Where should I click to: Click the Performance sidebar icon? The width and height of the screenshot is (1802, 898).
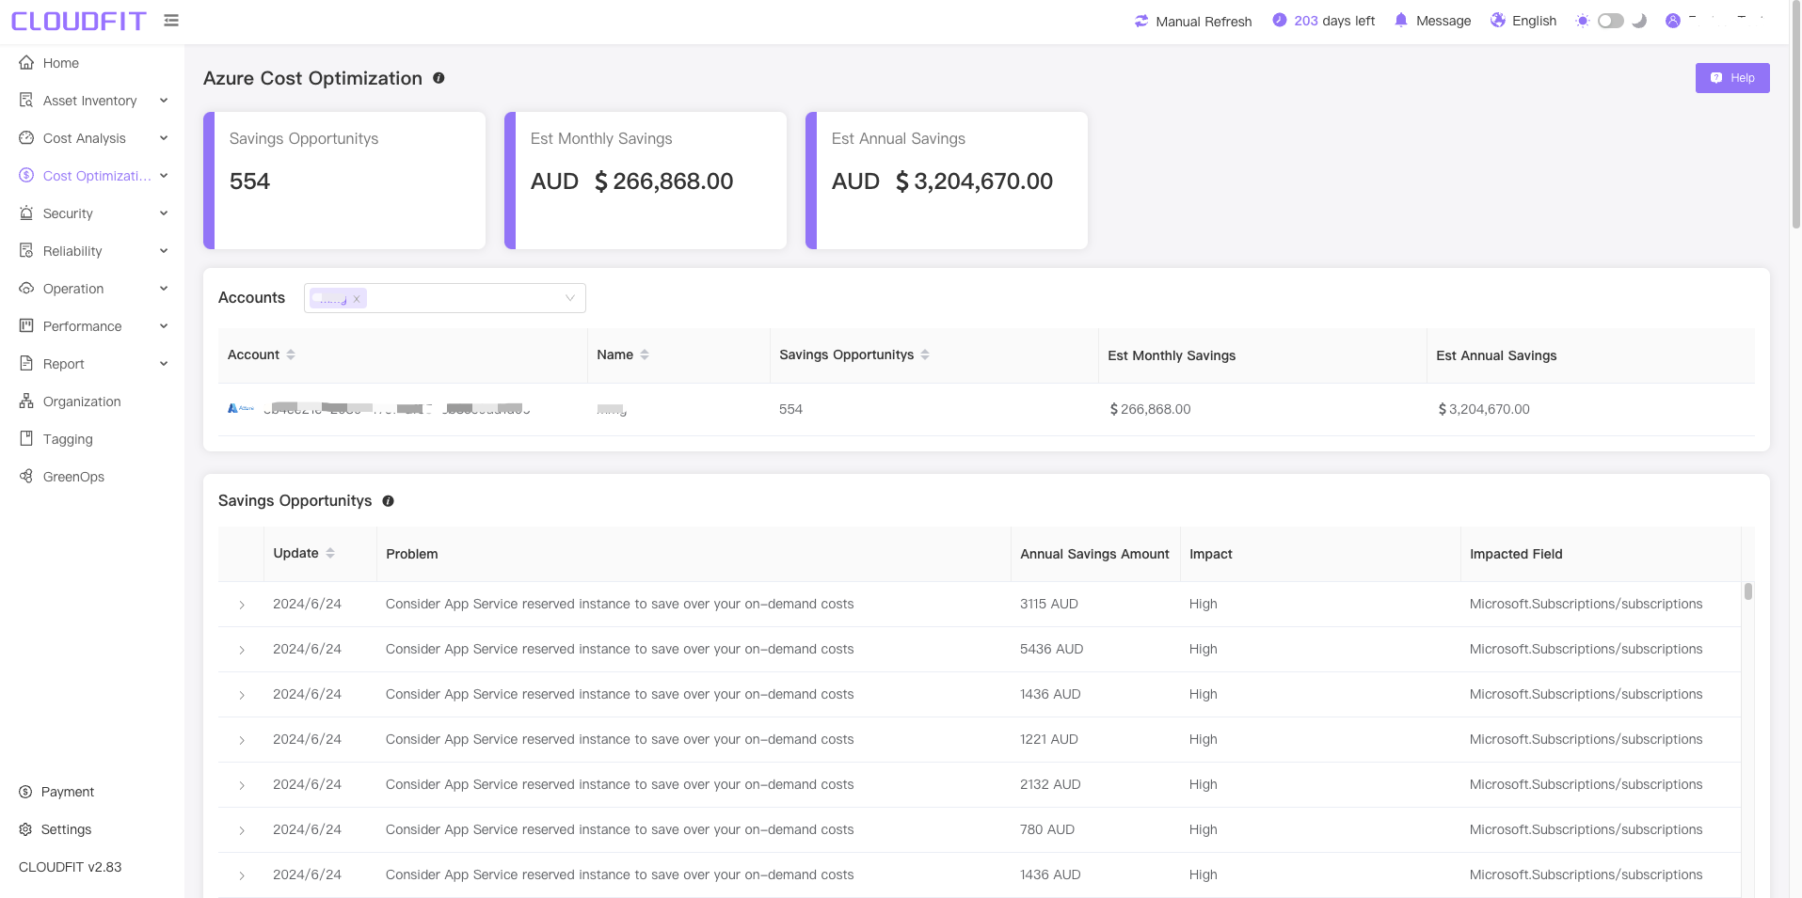coord(26,326)
